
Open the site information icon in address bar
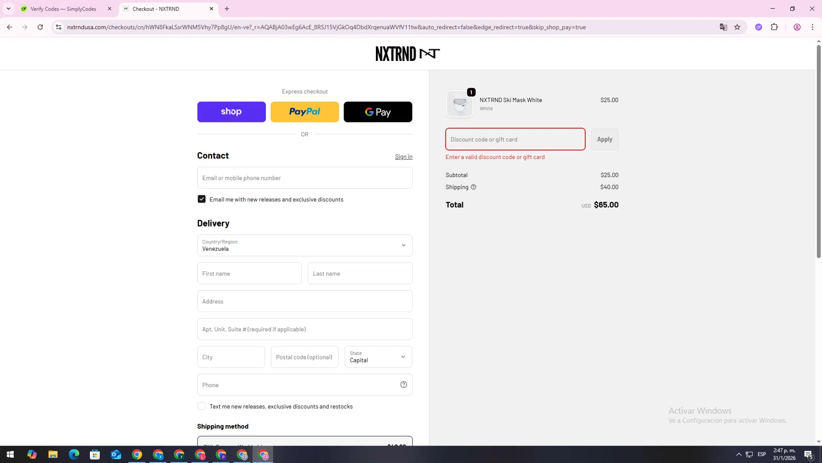(x=59, y=27)
